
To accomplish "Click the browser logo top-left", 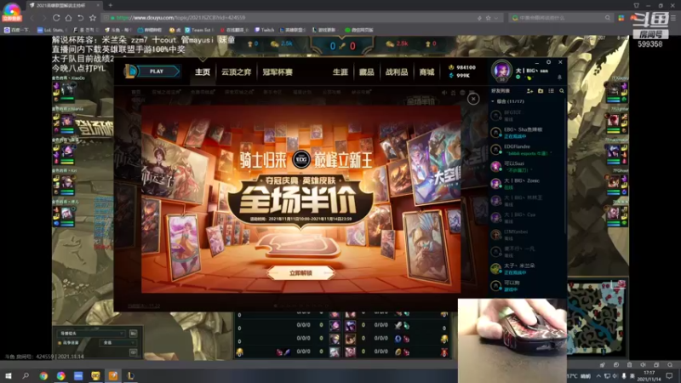I will (x=12, y=11).
